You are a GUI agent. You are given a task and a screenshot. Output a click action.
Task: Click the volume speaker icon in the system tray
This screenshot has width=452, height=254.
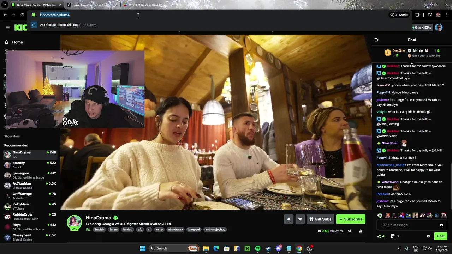tap(430, 248)
